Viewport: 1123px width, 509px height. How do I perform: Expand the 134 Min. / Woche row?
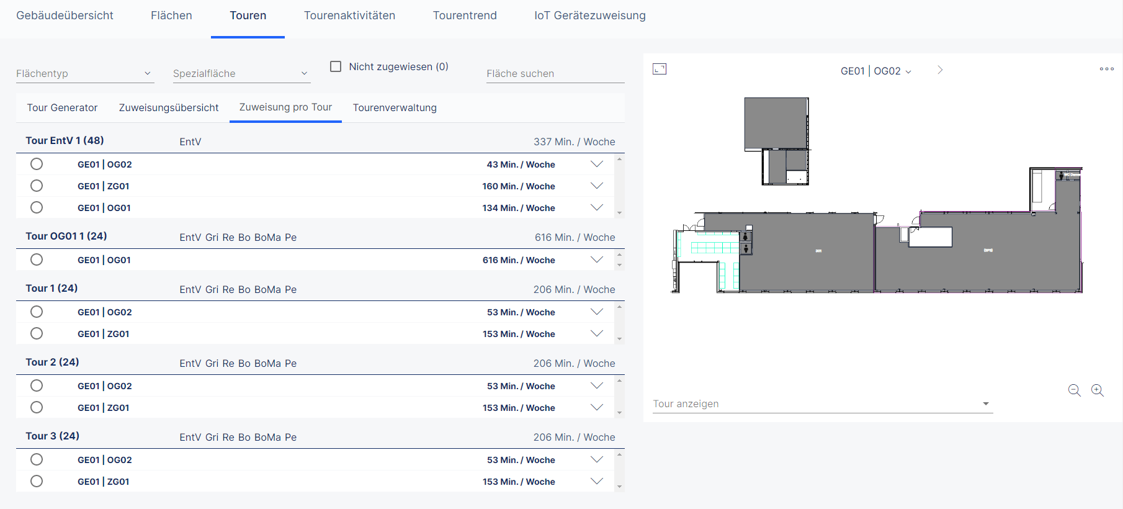click(x=597, y=208)
